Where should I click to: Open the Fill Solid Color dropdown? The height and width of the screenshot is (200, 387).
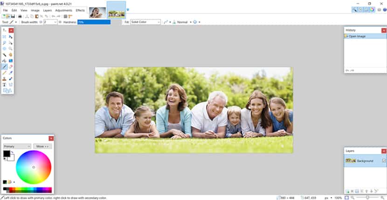pos(145,22)
